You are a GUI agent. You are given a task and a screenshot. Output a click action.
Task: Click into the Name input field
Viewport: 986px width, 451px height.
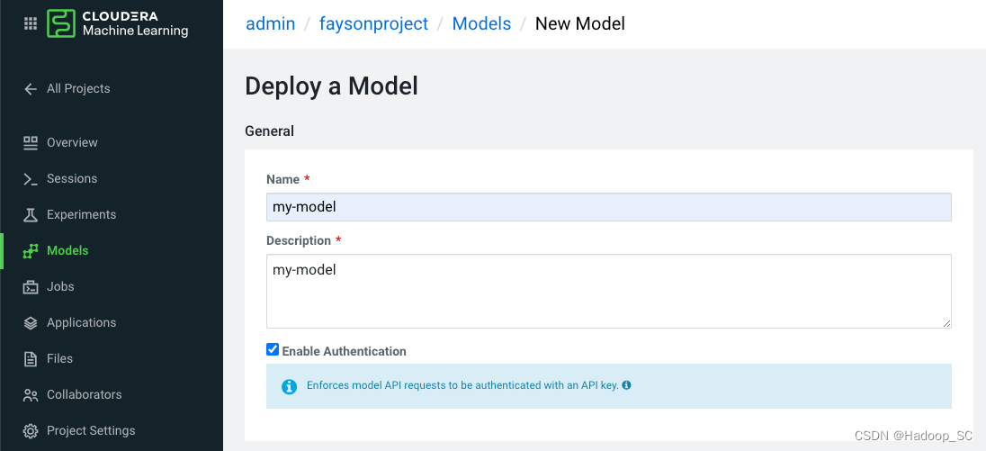point(609,207)
